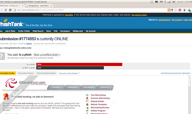Click Premium Web Hosting link
This screenshot has height=114, width=192.
coord(100,98)
